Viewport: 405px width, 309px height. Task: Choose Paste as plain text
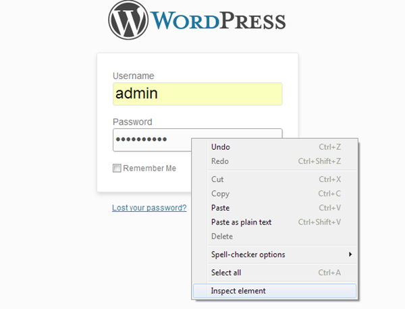click(275, 222)
